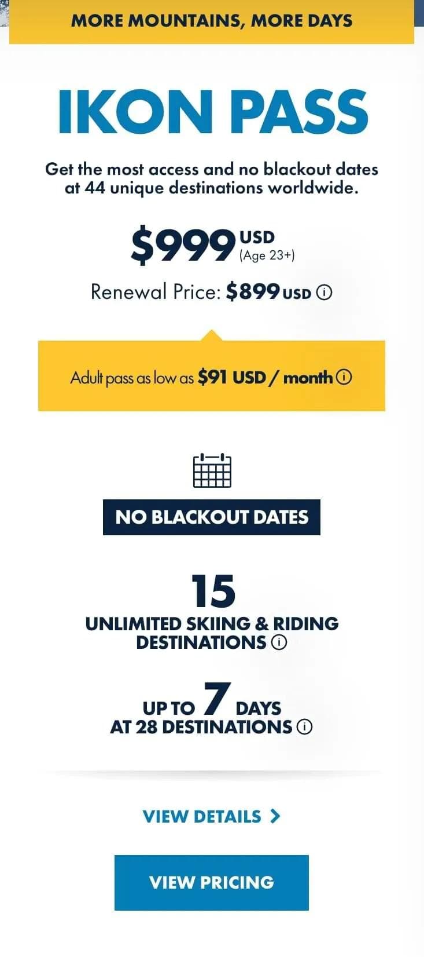This screenshot has width=424, height=957.
Task: Click the At 28 Destinations text
Action: [x=201, y=728]
